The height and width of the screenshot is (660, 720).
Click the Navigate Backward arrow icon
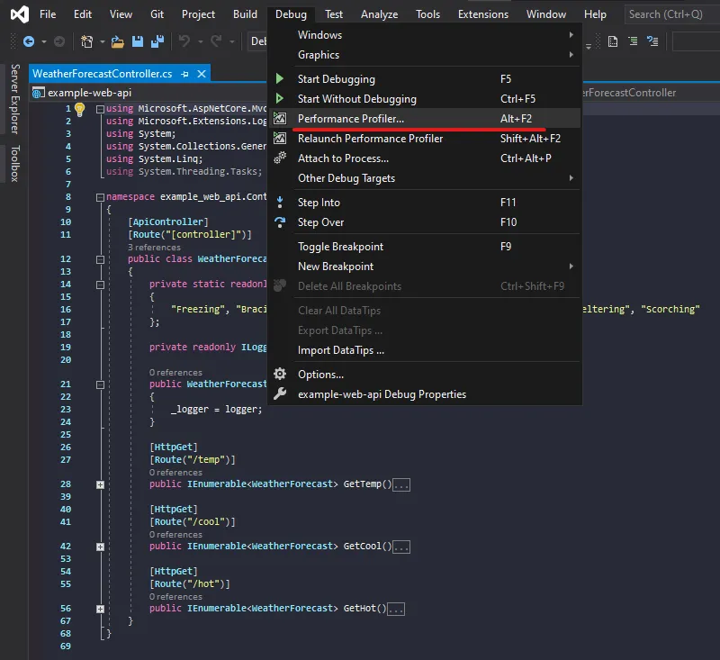pyautogui.click(x=29, y=41)
